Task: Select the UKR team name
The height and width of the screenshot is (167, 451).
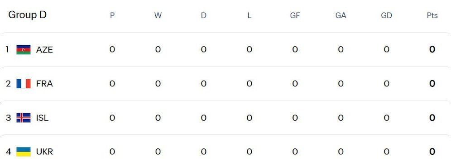Action: [44, 152]
